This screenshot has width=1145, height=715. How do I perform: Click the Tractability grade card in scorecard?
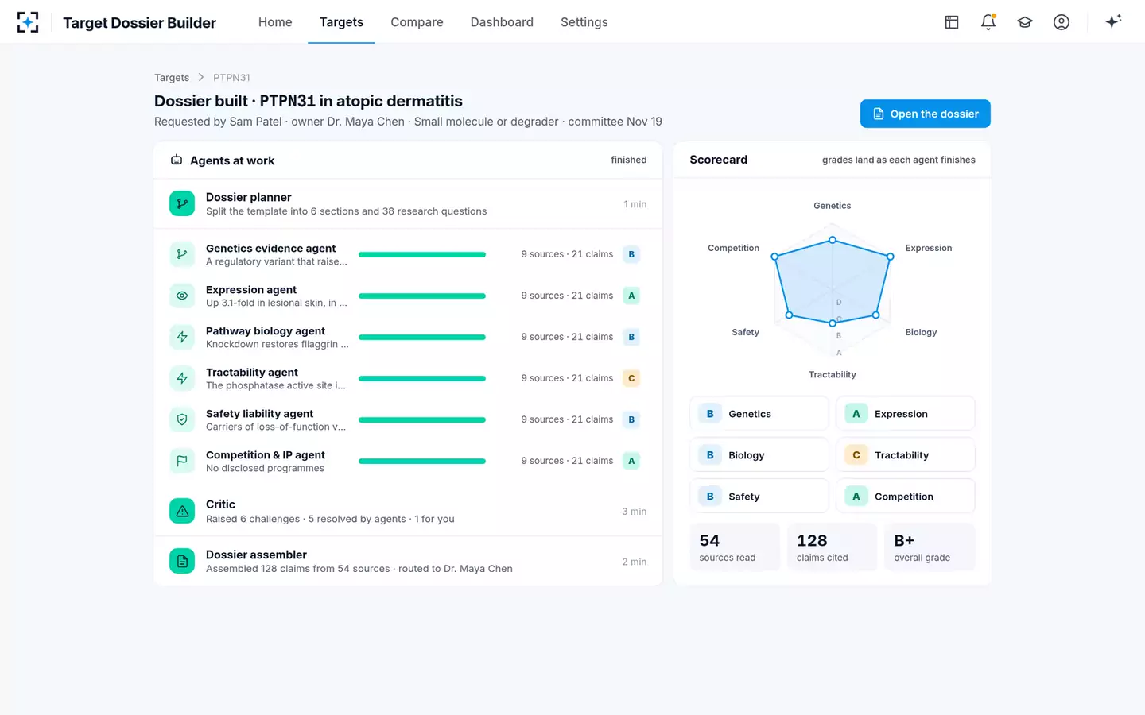pyautogui.click(x=905, y=455)
